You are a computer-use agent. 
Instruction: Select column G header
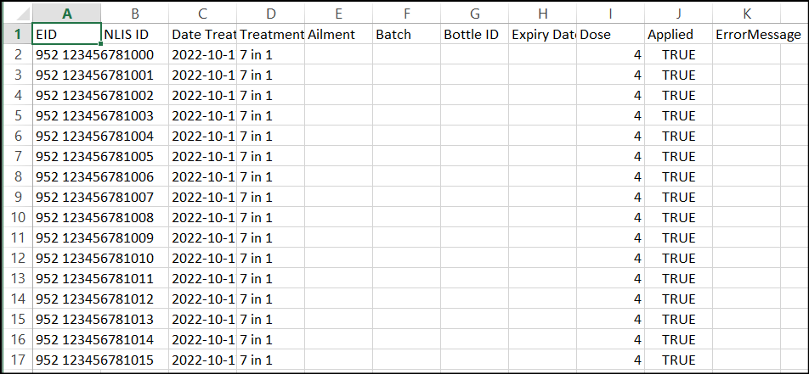(x=474, y=14)
